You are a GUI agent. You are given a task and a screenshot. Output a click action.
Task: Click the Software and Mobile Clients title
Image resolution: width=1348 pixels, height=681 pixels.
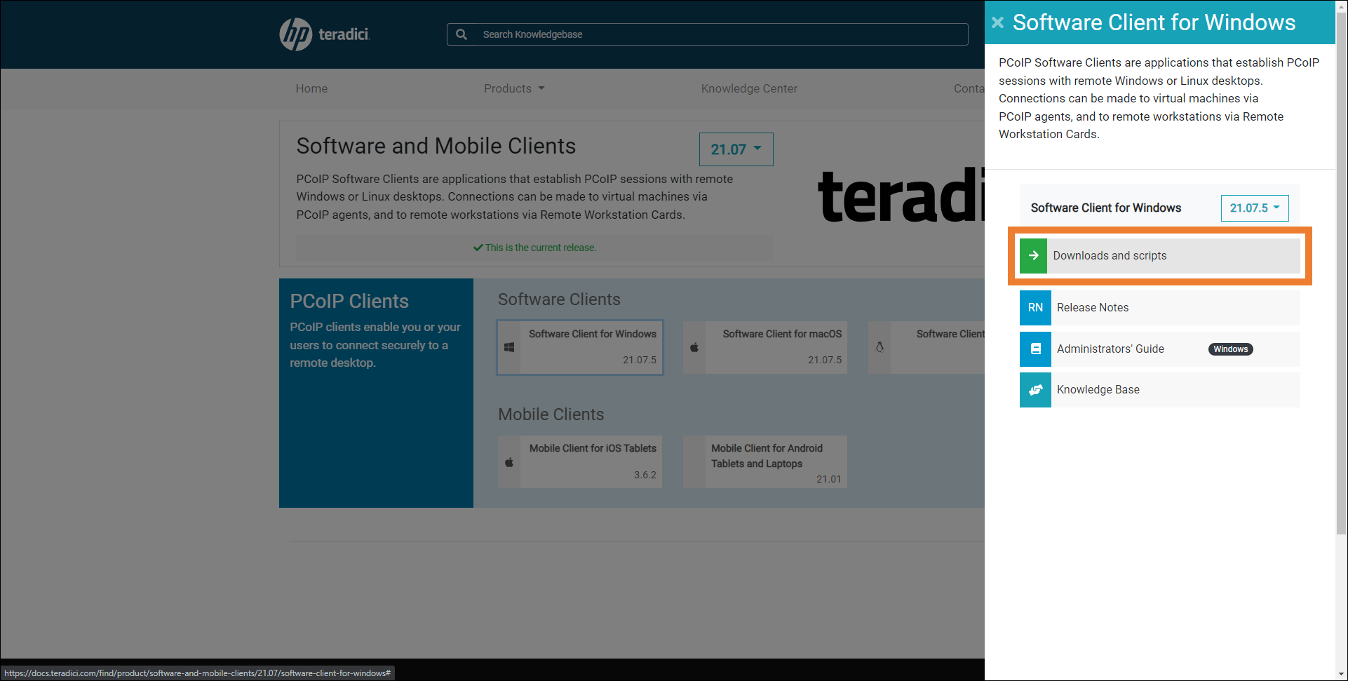point(436,146)
